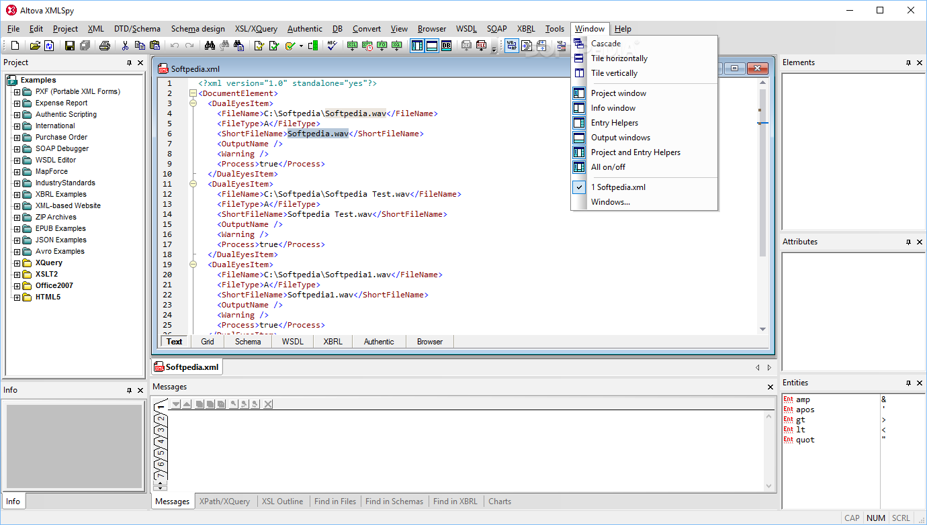The height and width of the screenshot is (525, 927).
Task: Collapse the DualEyesItem node on line 3
Action: pyautogui.click(x=193, y=103)
